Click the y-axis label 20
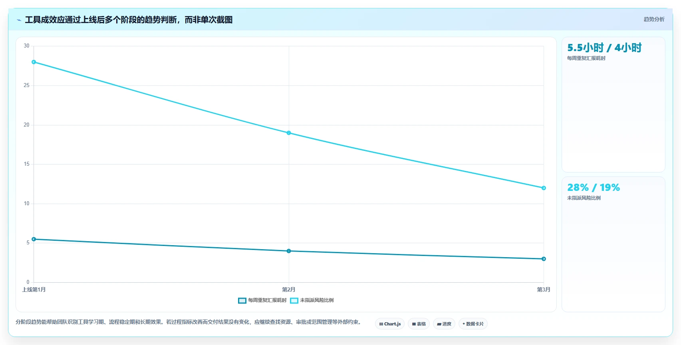Viewport: 681px width, 345px height. pos(26,125)
